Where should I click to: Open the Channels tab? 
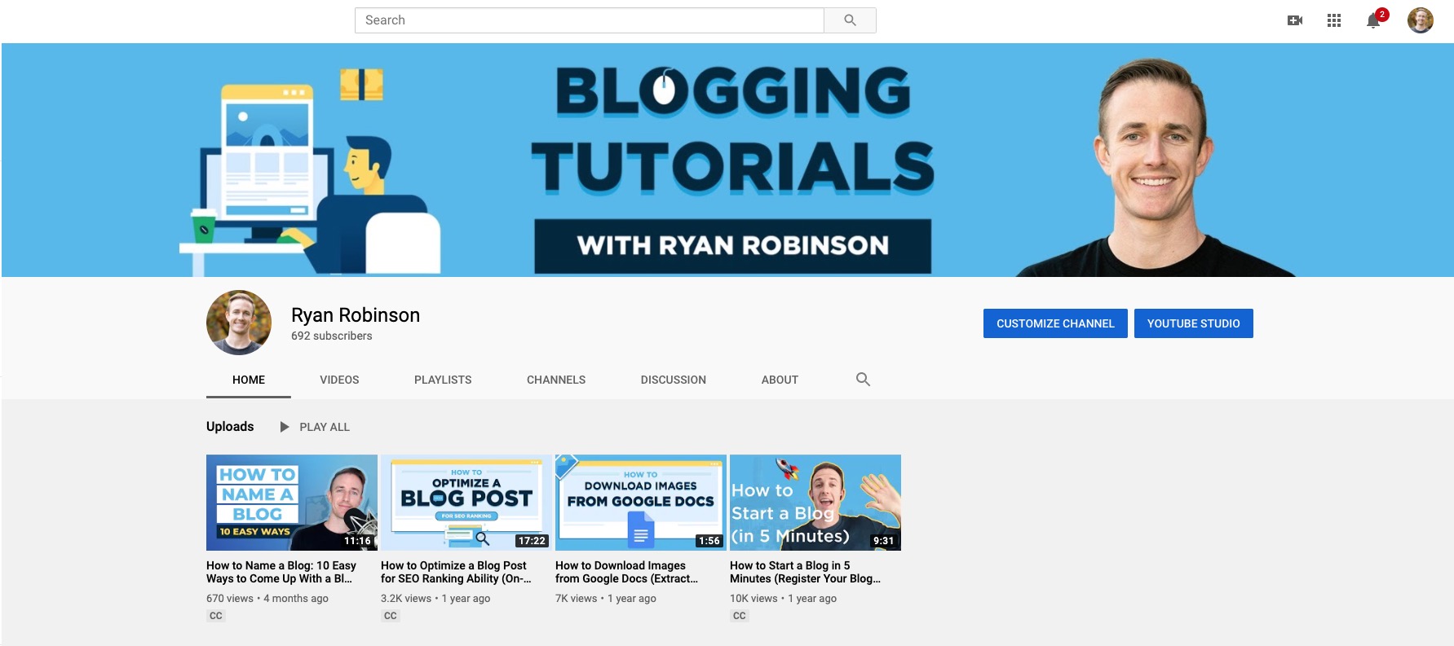556,380
